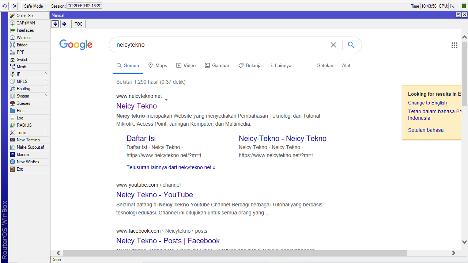Open the Files menu

pos(29,111)
